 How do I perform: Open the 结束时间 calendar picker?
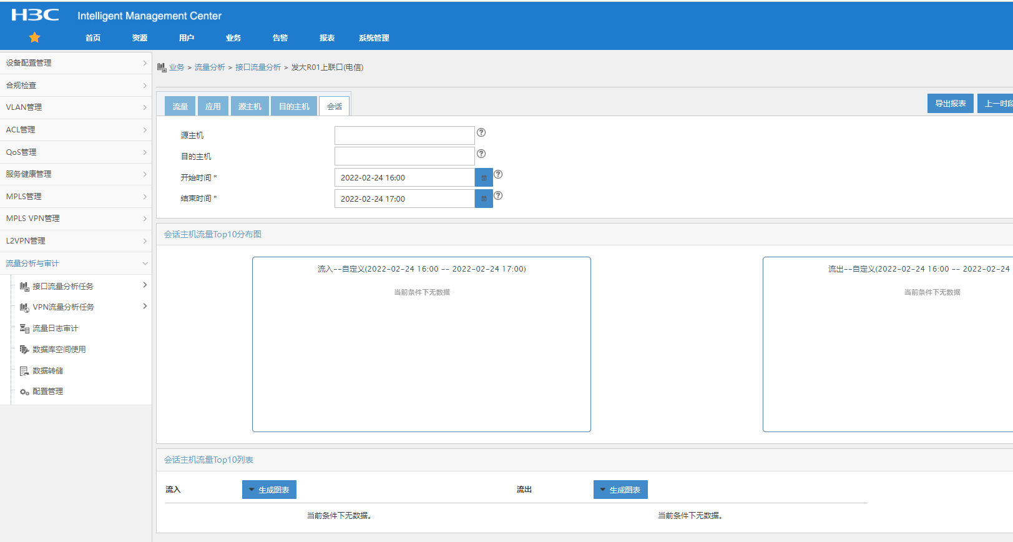484,199
